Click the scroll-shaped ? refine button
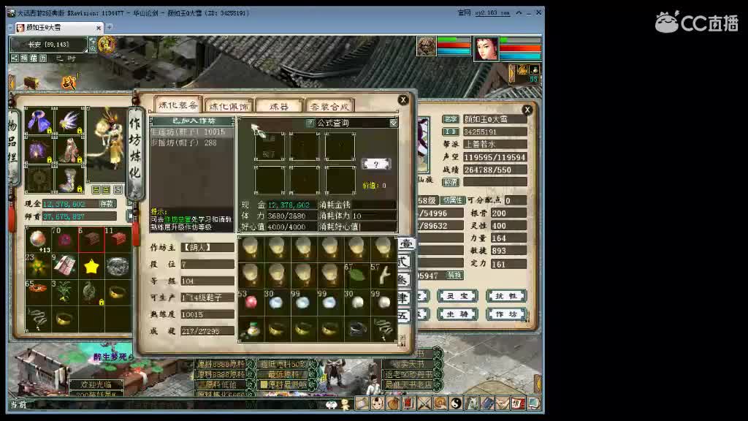The height and width of the screenshot is (421, 748). point(376,164)
